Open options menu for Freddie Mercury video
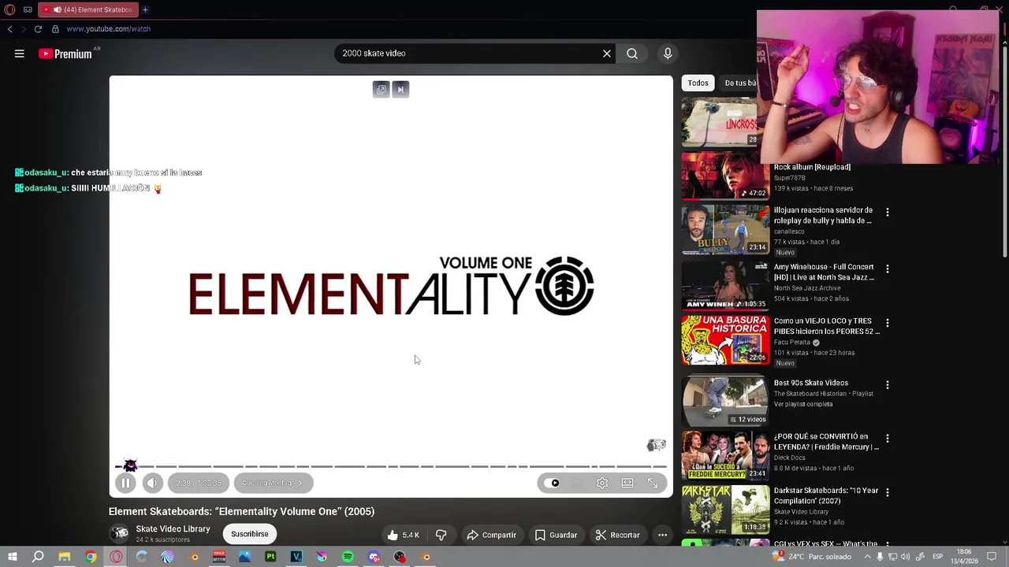Viewport: 1009px width, 567px height. 888,439
